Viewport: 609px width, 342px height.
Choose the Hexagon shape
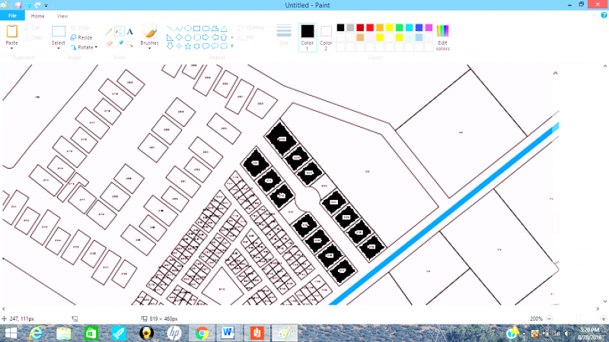point(197,37)
